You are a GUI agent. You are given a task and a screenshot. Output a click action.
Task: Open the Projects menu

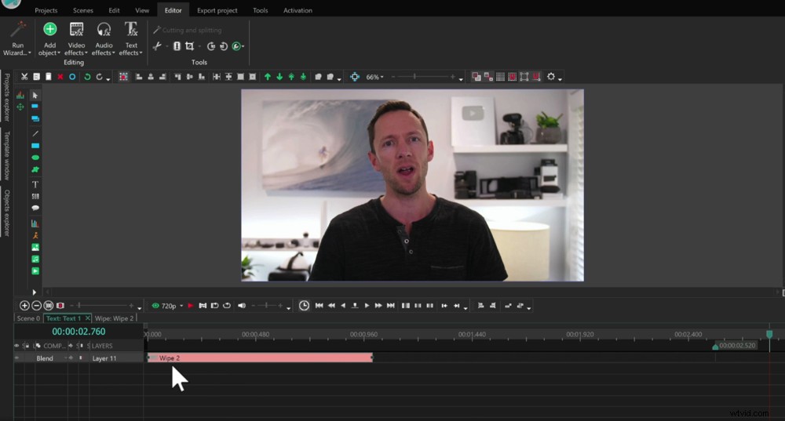(46, 10)
